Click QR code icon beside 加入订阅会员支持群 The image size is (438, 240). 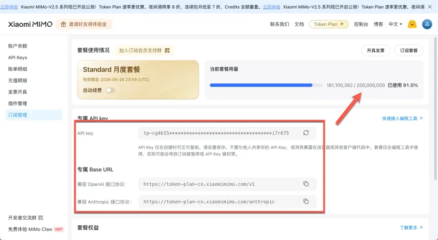tap(167, 51)
